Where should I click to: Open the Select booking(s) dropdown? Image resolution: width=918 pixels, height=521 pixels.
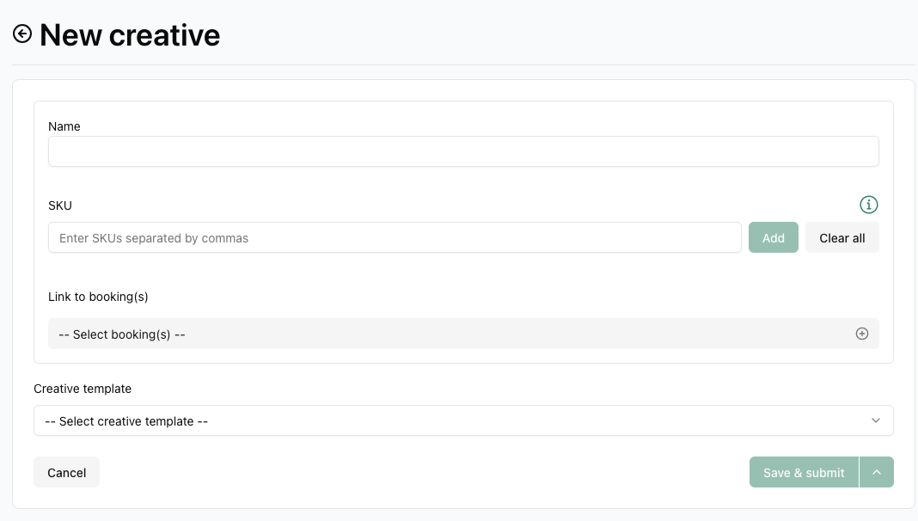coord(447,334)
